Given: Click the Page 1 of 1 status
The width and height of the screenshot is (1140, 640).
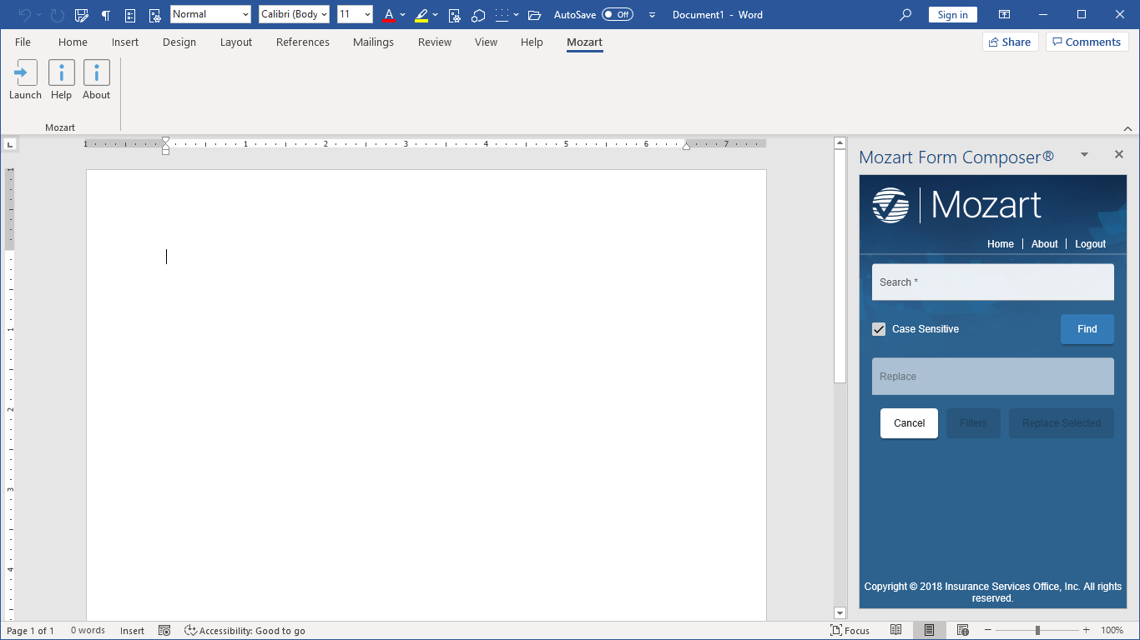Looking at the screenshot, I should point(30,631).
